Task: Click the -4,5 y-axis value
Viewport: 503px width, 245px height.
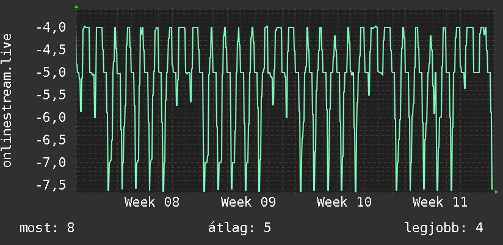Action: tap(51, 50)
